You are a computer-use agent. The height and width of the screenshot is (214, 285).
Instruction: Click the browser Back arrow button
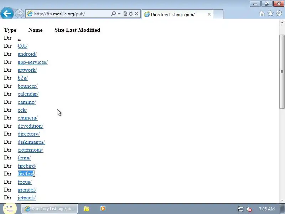pos(7,13)
